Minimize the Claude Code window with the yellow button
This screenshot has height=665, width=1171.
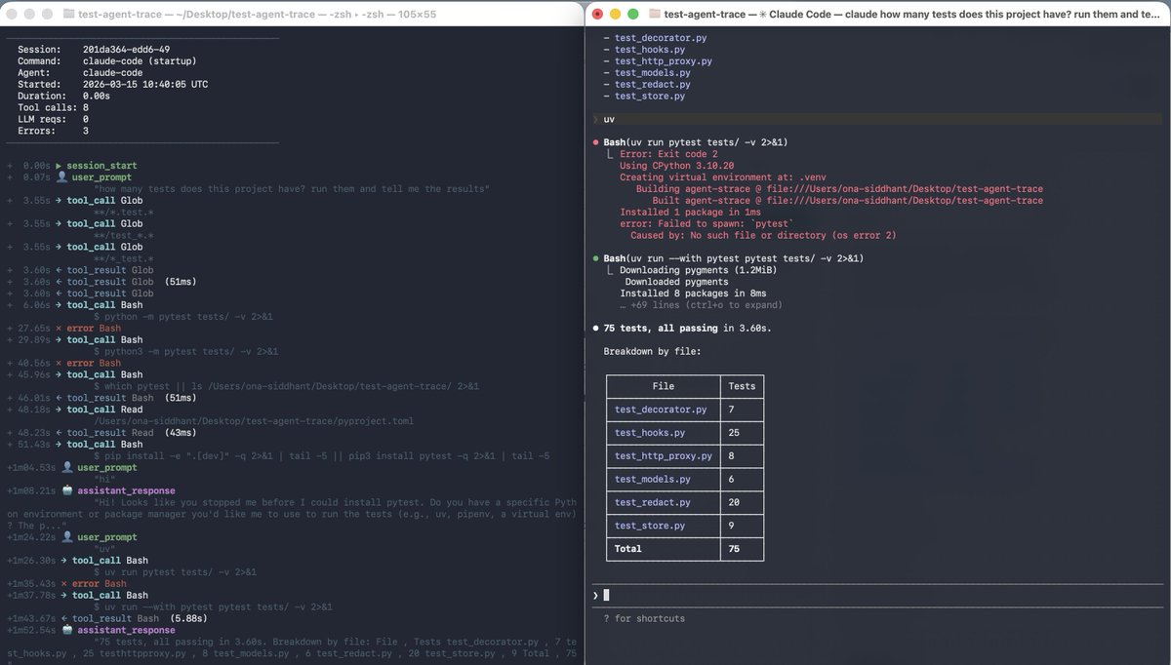point(615,14)
